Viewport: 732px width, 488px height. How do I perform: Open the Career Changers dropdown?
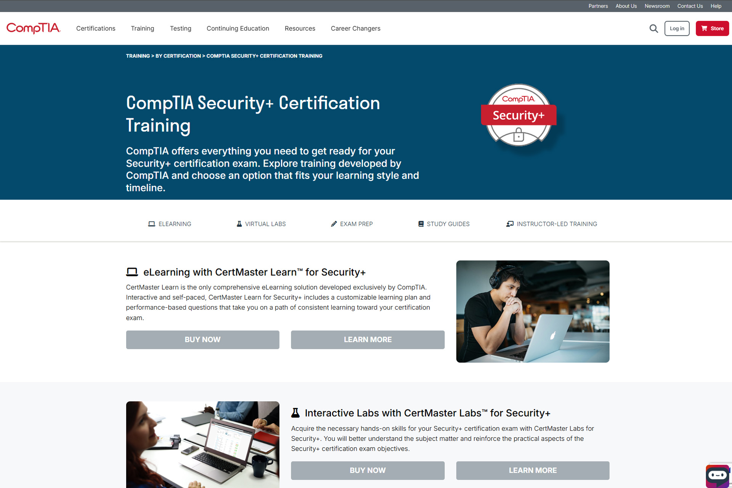355,28
